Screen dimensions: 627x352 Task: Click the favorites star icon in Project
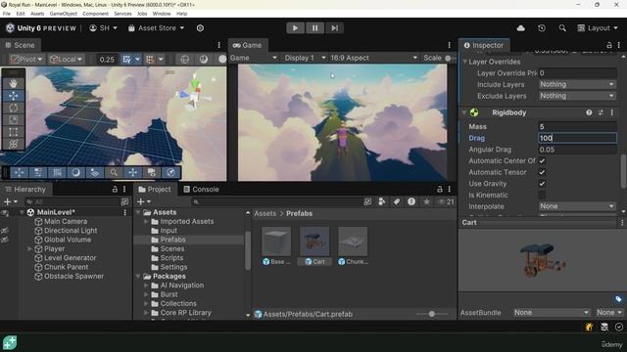(427, 202)
